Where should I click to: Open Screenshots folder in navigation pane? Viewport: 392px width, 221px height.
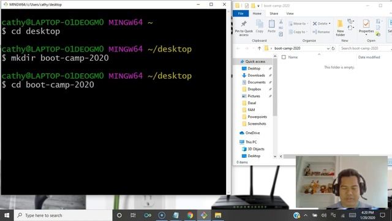(x=257, y=123)
